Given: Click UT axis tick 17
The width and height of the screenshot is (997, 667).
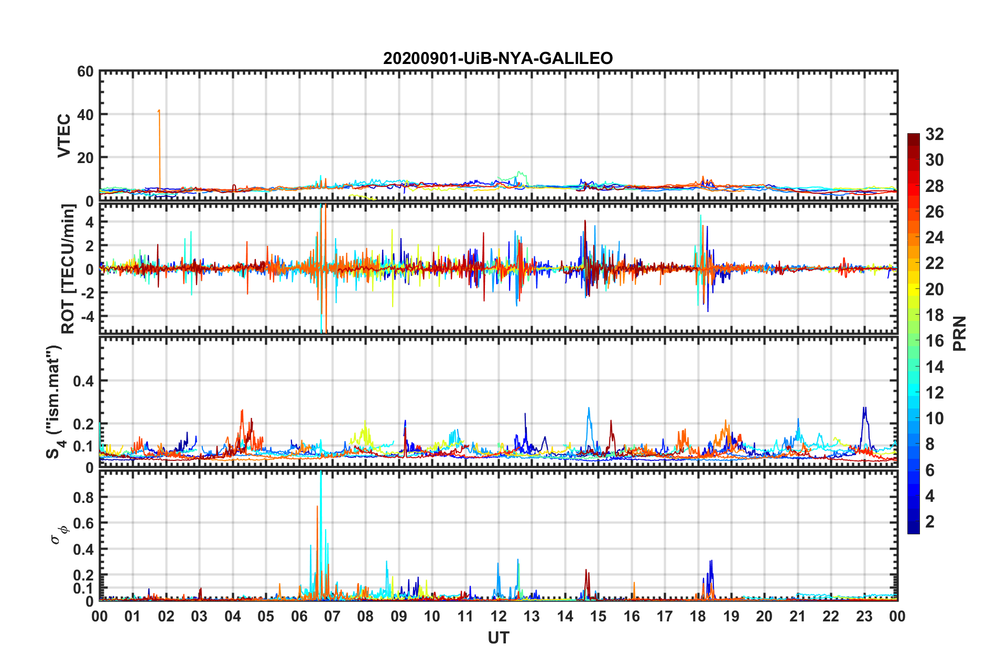Looking at the screenshot, I should click(665, 616).
